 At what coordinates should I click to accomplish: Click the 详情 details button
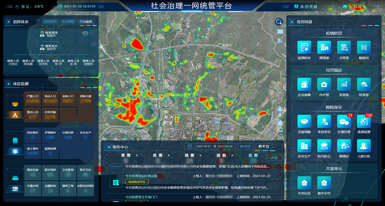point(274,158)
